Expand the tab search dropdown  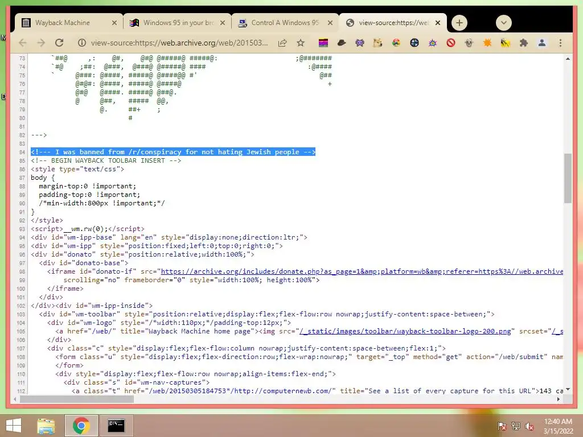504,23
